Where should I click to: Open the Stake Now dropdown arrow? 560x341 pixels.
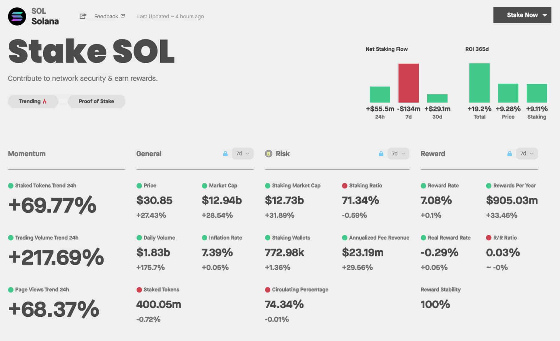point(545,15)
